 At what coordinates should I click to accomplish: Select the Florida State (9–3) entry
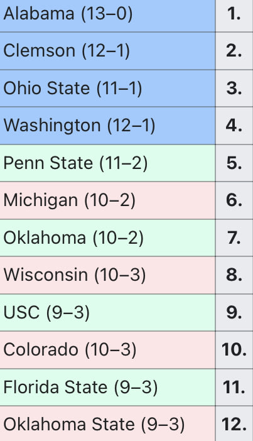click(x=107, y=388)
